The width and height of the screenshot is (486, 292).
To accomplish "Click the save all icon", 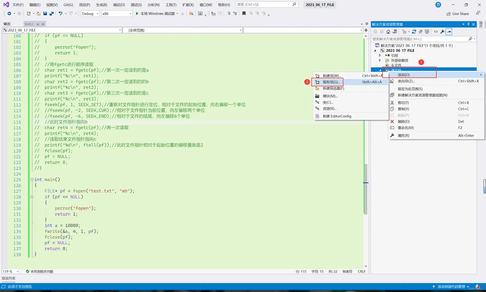I will click(x=51, y=14).
